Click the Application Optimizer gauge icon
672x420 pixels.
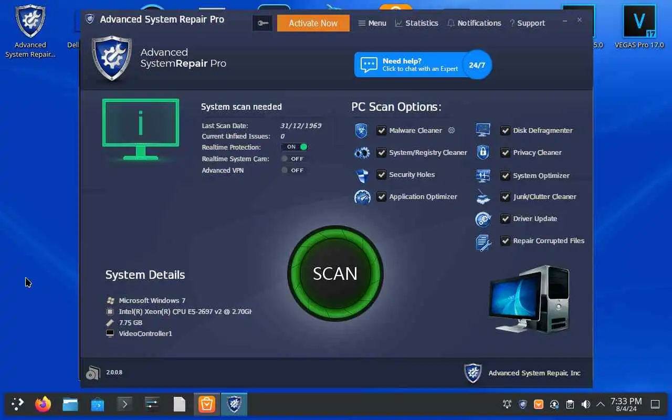pyautogui.click(x=362, y=197)
